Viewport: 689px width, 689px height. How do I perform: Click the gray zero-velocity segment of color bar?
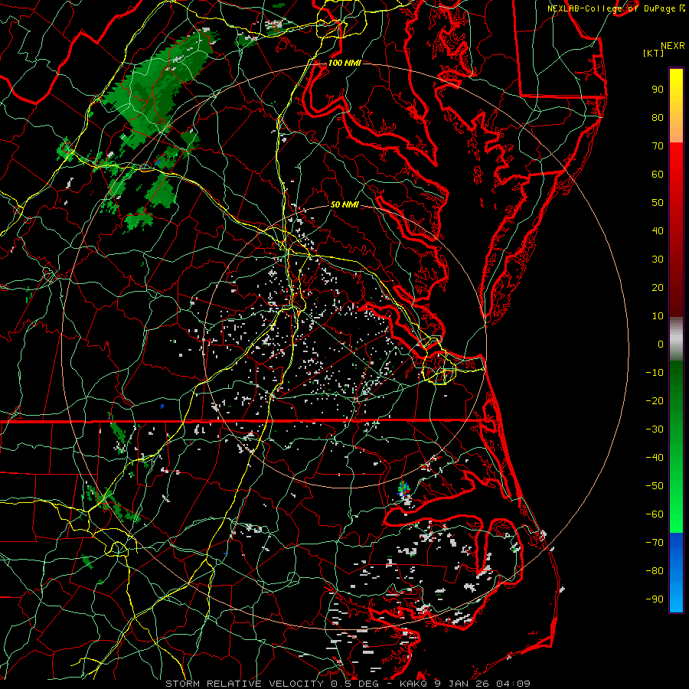point(676,339)
